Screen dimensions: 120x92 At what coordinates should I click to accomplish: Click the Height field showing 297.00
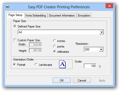coord(35,50)
